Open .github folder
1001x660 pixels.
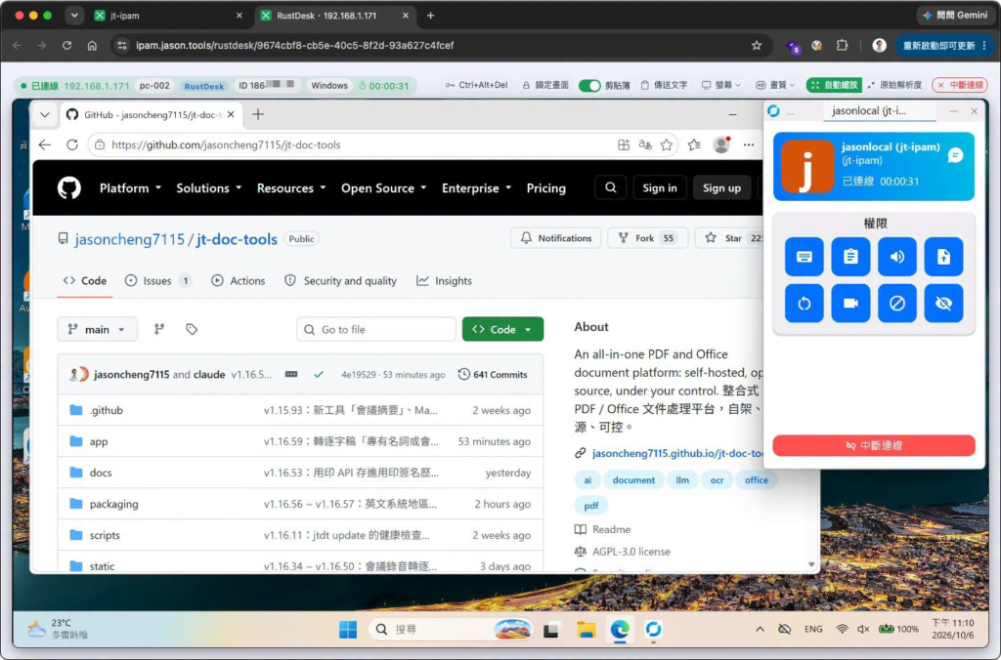click(106, 410)
